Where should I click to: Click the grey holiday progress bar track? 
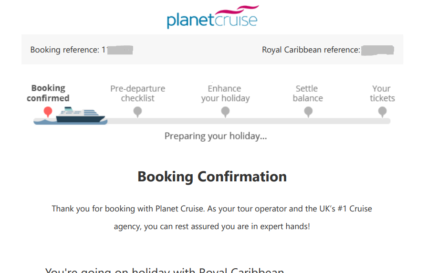(x=249, y=121)
